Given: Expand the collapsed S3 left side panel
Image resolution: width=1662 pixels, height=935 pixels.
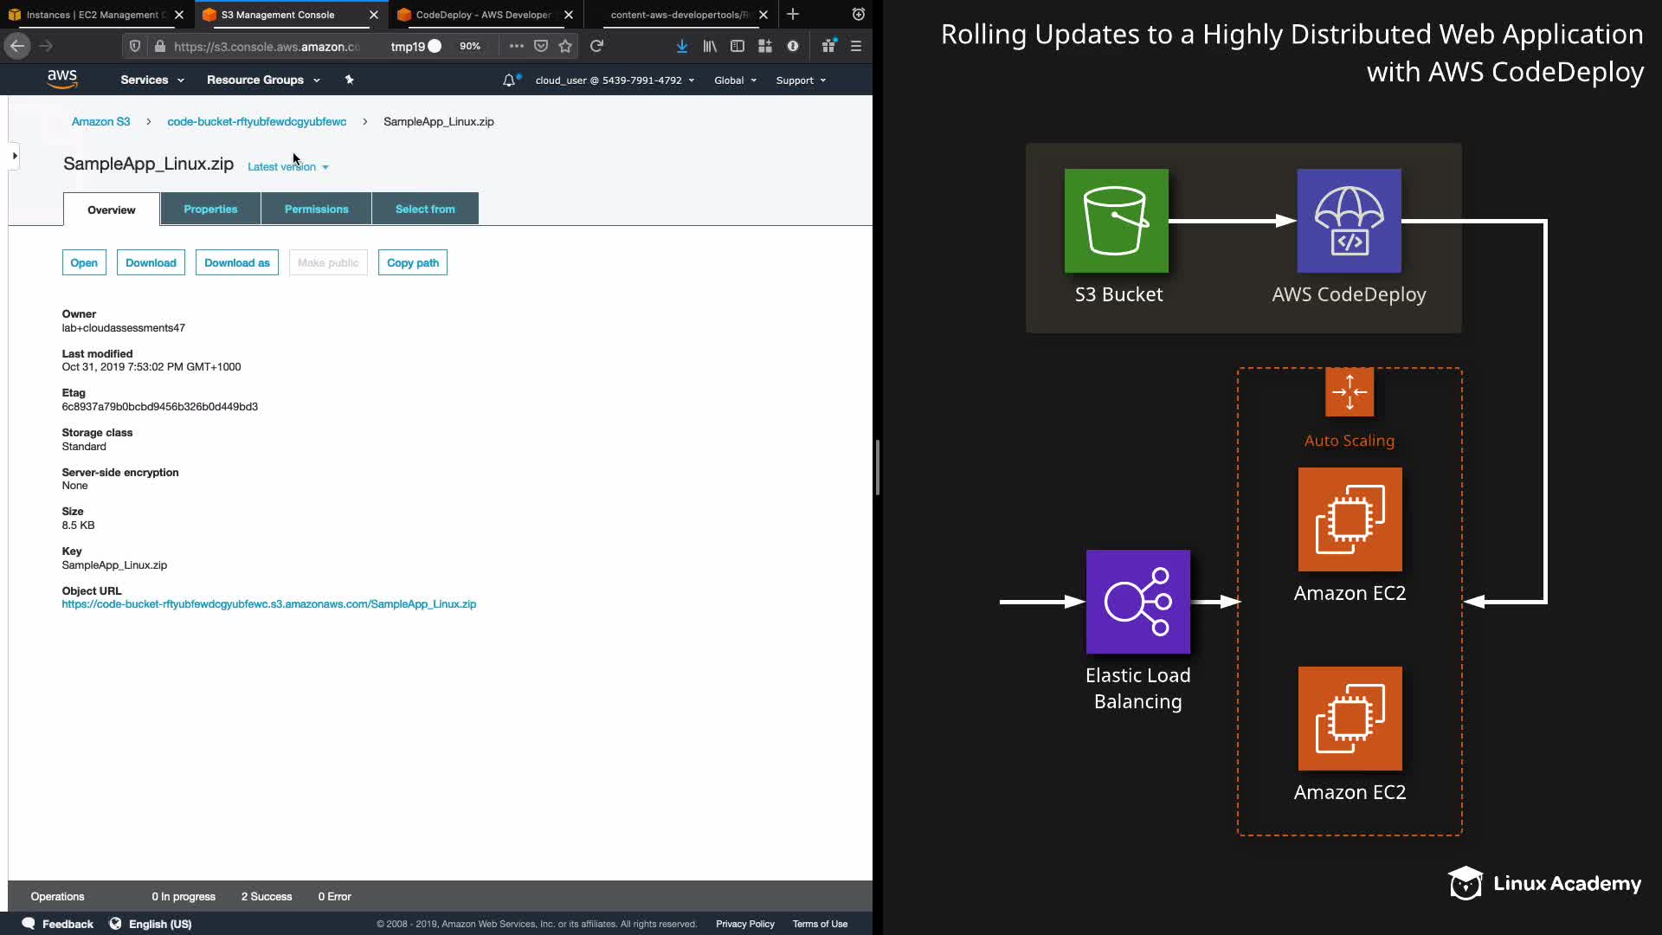Looking at the screenshot, I should tap(14, 156).
